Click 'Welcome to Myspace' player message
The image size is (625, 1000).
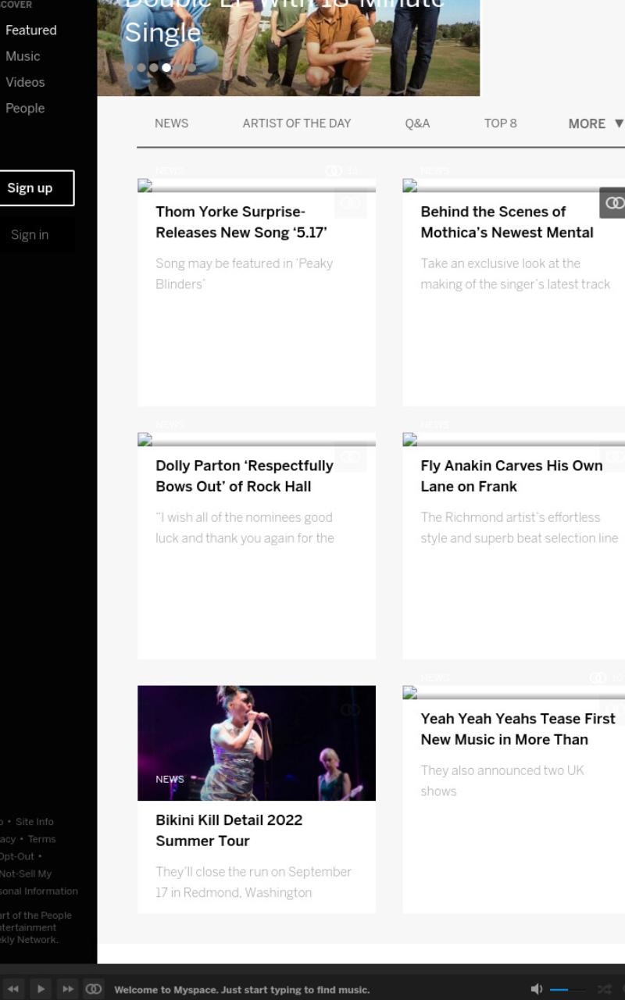pos(242,990)
